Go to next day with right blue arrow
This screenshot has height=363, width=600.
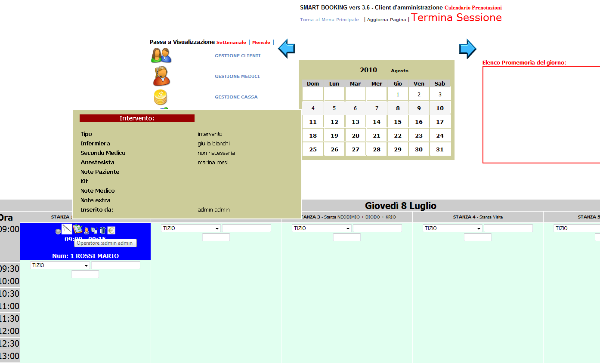[468, 49]
